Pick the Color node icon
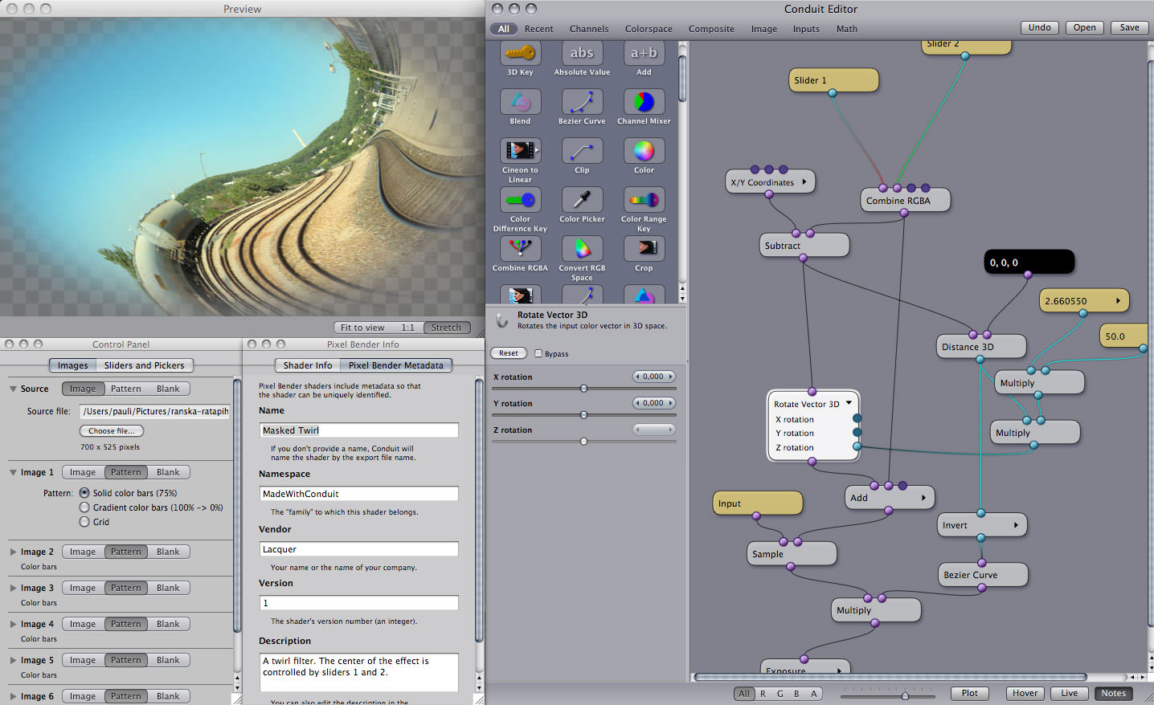This screenshot has height=705, width=1154. pyautogui.click(x=644, y=151)
